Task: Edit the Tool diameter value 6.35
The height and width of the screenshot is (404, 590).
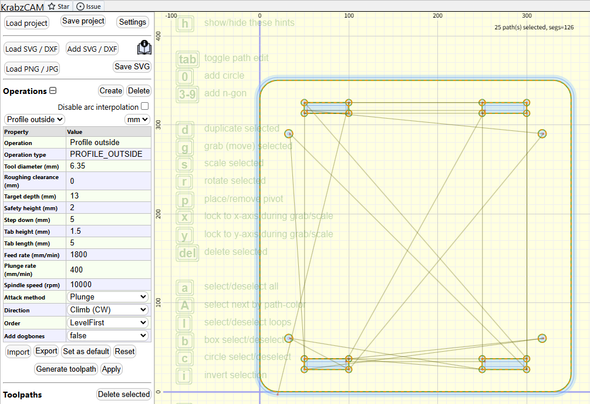Action: pyautogui.click(x=109, y=166)
